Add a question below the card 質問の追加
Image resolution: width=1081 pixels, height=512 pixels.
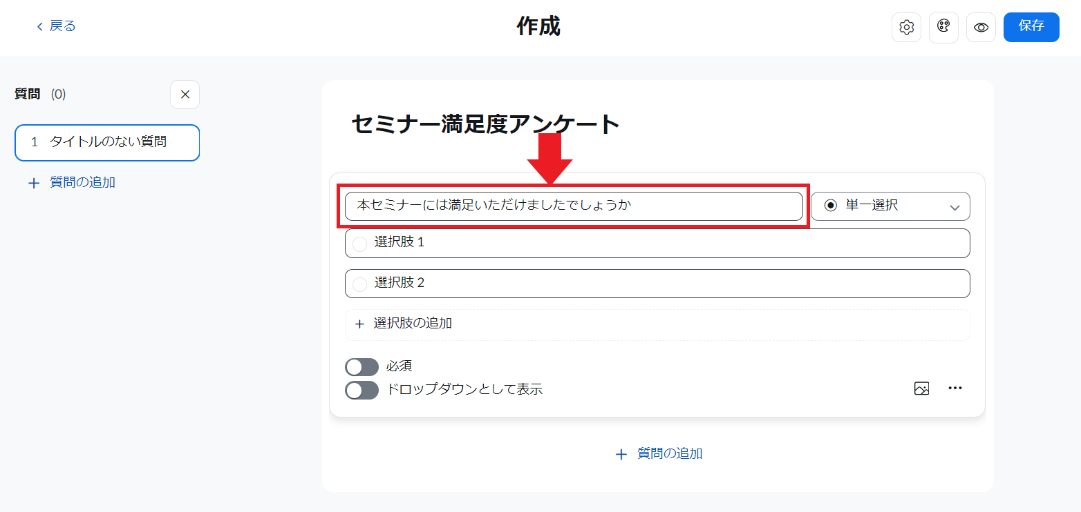(659, 453)
